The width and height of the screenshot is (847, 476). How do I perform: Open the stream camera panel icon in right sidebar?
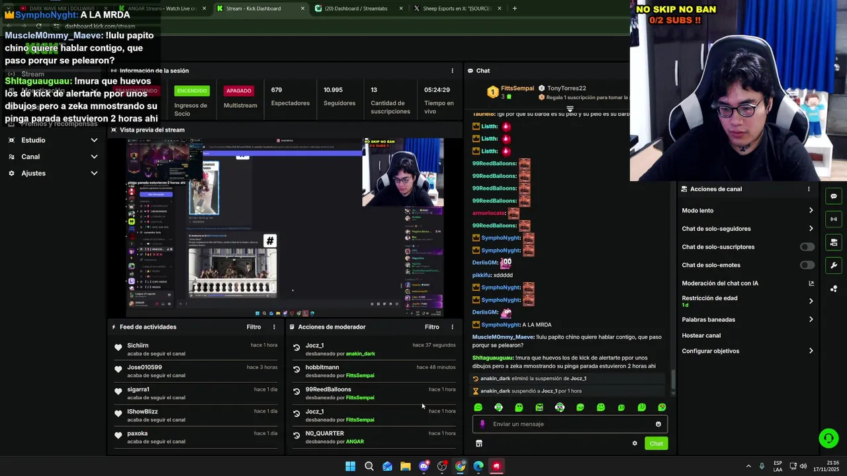[834, 243]
